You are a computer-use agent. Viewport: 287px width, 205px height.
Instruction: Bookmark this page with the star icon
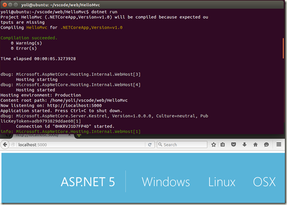tap(213, 145)
